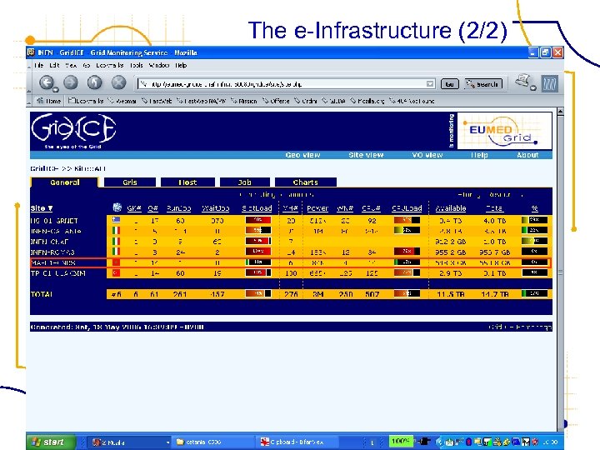Click the Italian flag in the INFN-ROMA3 row
The image size is (600, 450).
[116, 252]
